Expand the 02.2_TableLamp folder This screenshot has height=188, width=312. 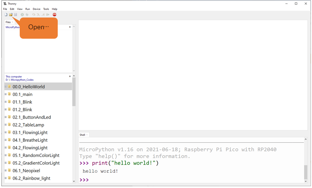5,124
